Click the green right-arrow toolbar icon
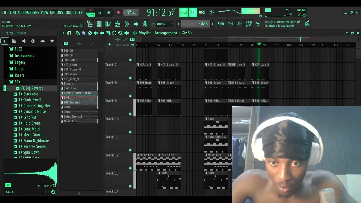The width and height of the screenshot is (361, 203). coord(136,24)
